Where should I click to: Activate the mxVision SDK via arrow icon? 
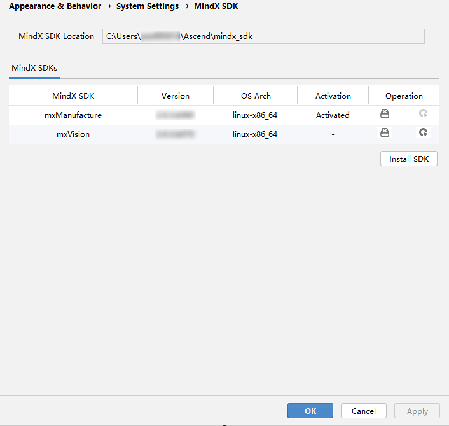click(x=423, y=132)
